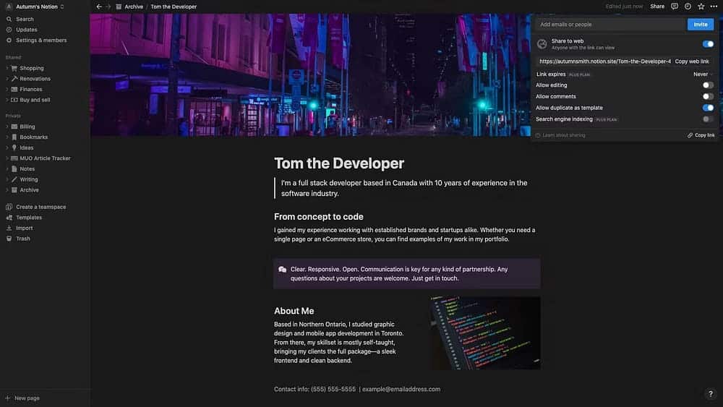
Task: Open page history via the clock icon
Action: (687, 7)
